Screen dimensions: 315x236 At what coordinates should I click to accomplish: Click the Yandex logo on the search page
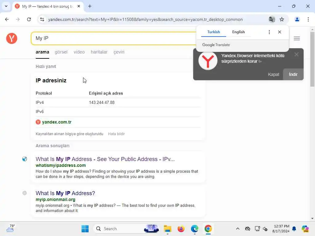pyautogui.click(x=12, y=38)
